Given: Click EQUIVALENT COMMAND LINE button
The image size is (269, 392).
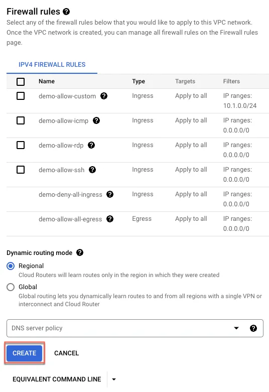Looking at the screenshot, I should 57,379.
